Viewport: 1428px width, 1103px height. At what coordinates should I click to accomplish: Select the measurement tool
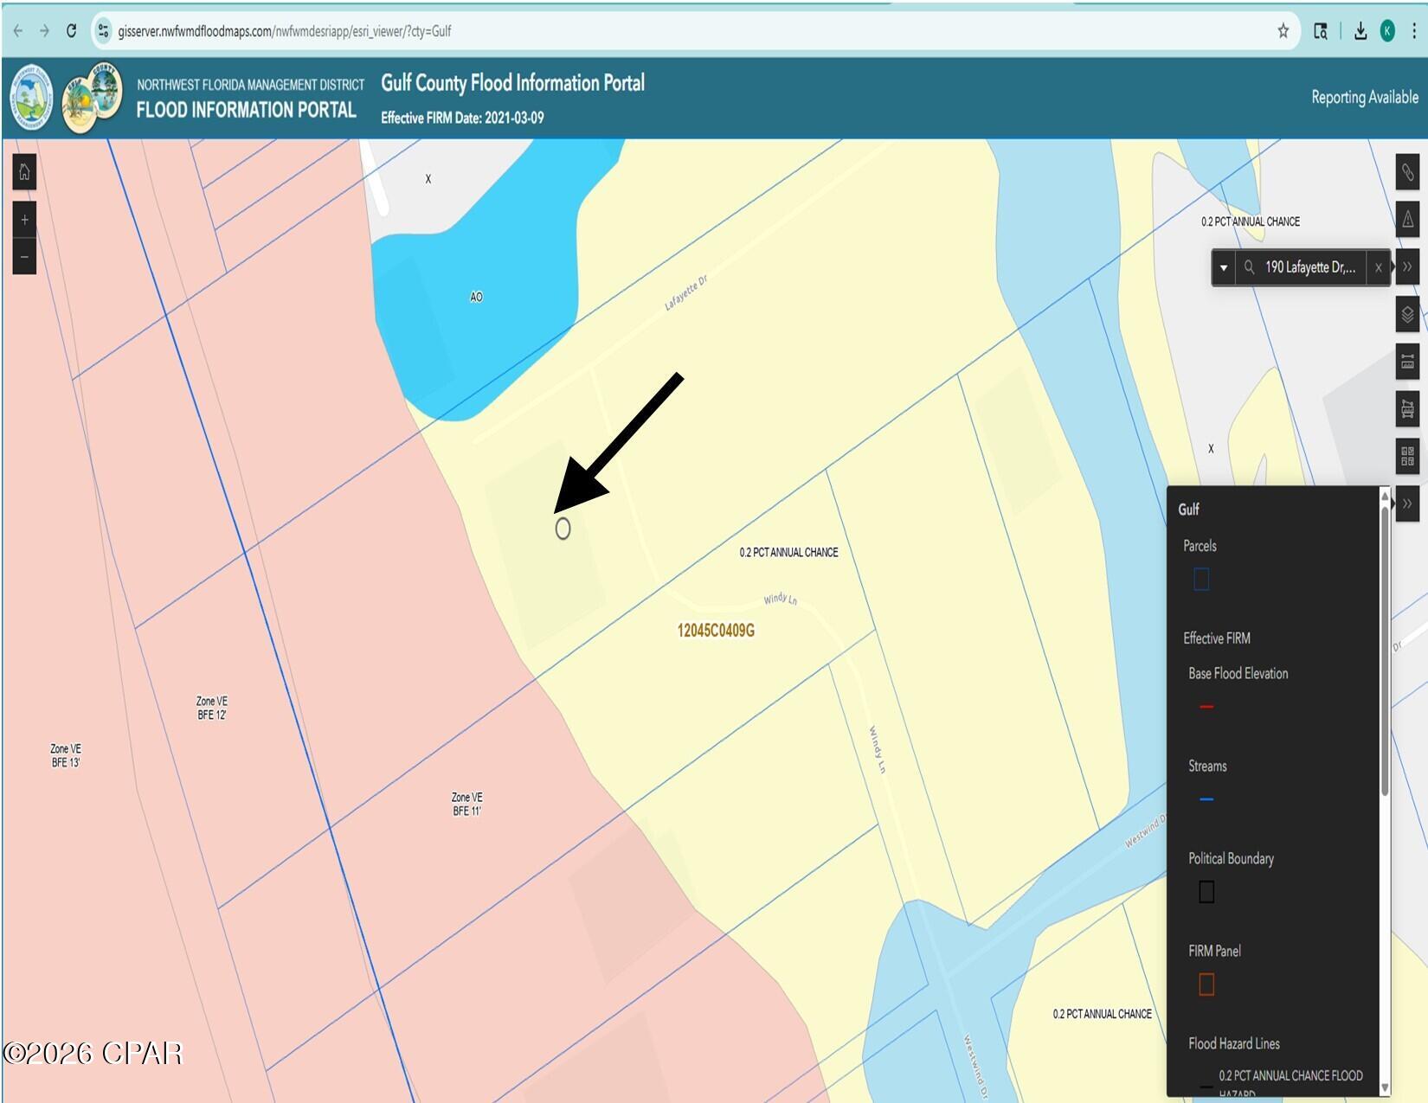point(1408,361)
